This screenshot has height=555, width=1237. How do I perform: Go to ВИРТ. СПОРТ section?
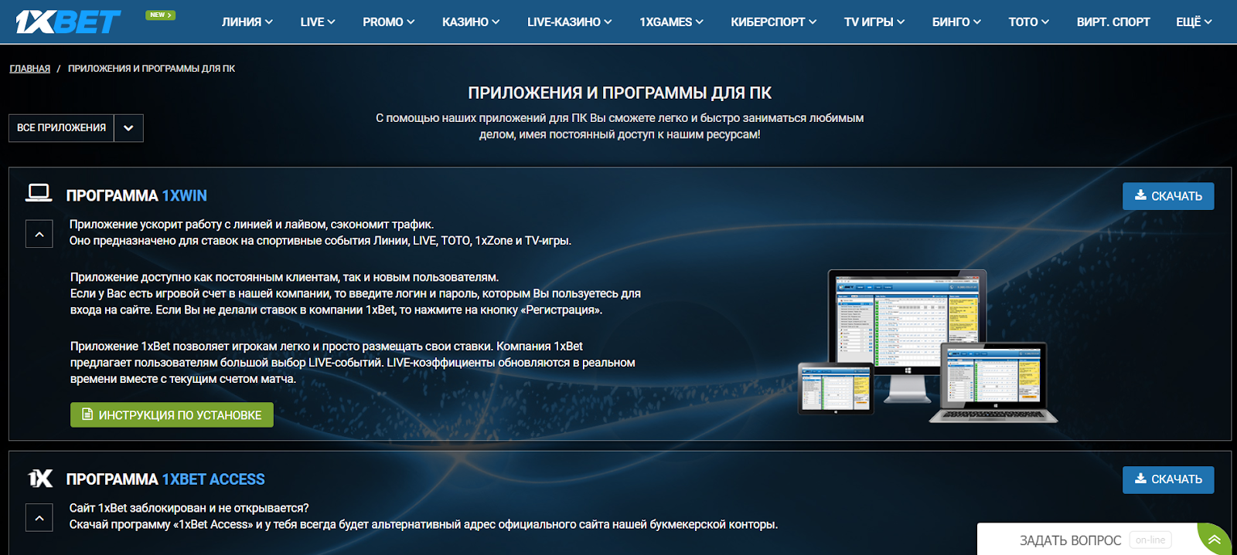pos(1113,22)
